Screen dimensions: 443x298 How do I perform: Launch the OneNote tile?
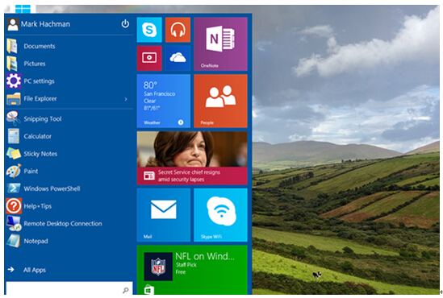tap(220, 44)
